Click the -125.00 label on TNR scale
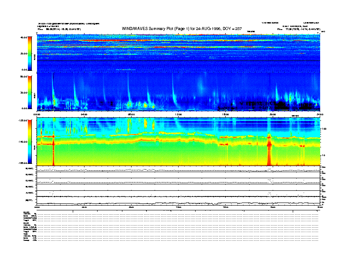 click(x=23, y=120)
